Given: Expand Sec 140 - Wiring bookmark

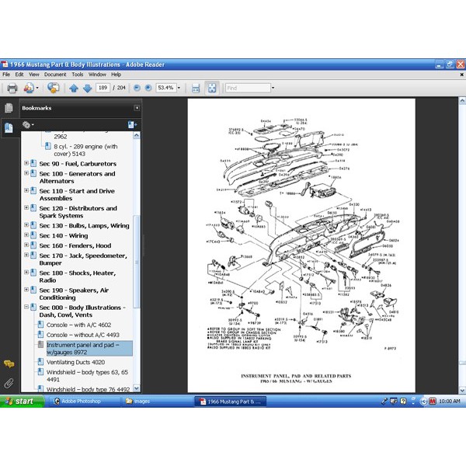Looking at the screenshot, I should point(26,235).
